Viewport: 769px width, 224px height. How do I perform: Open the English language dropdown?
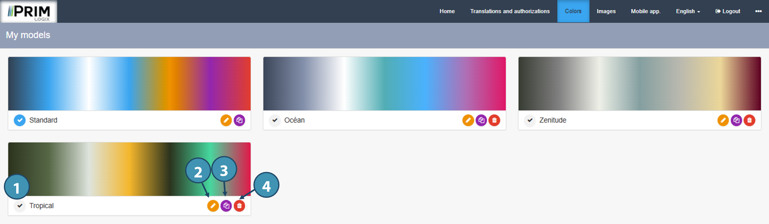(688, 11)
